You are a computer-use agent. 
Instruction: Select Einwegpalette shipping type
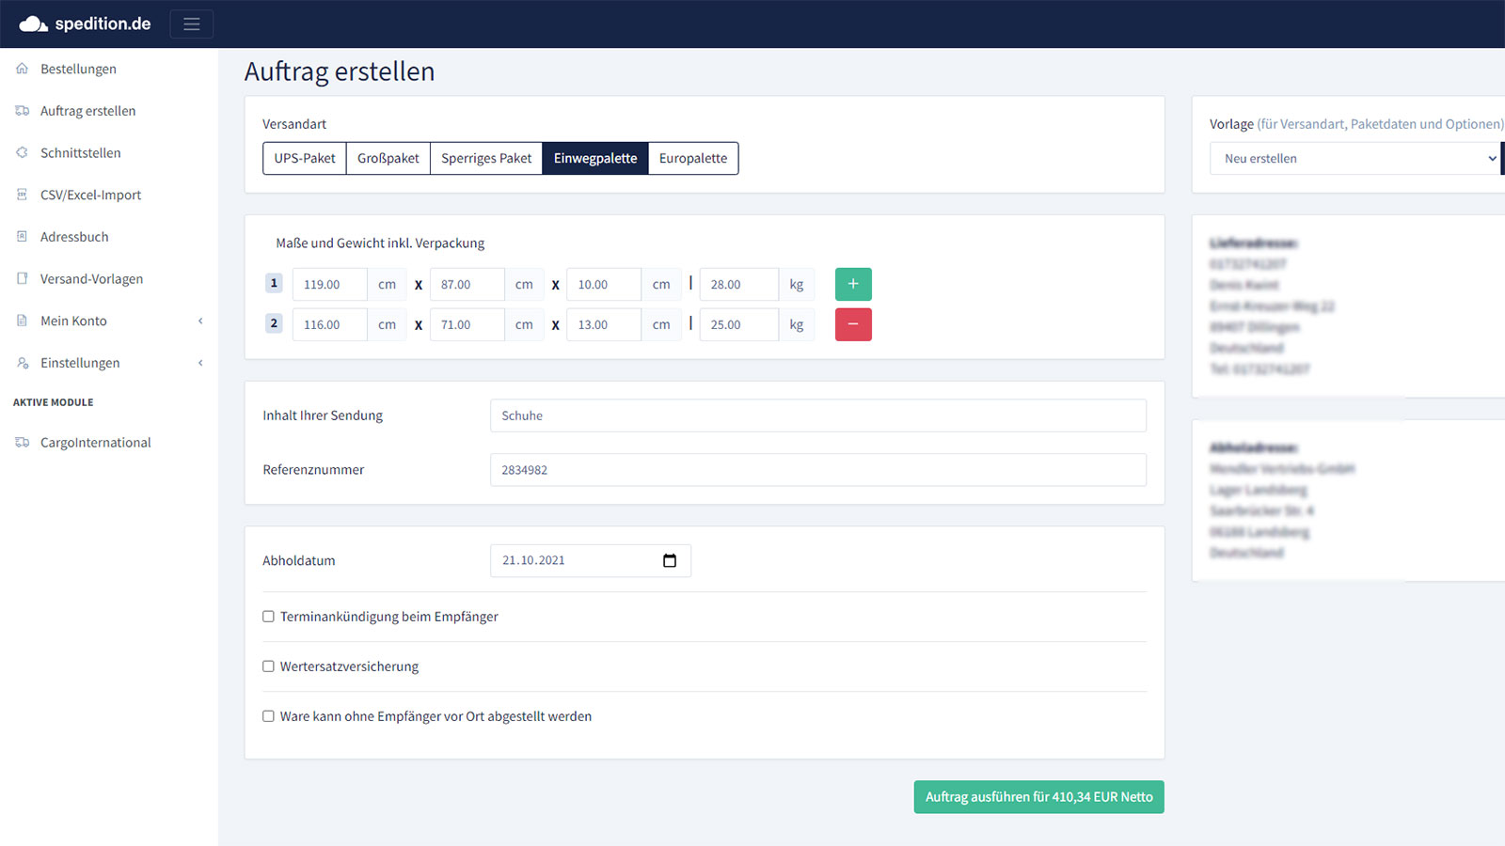595,158
